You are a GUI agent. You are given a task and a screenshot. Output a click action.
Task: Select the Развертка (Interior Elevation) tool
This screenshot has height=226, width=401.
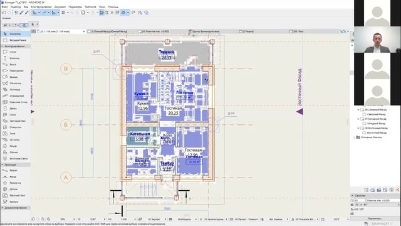point(15,183)
